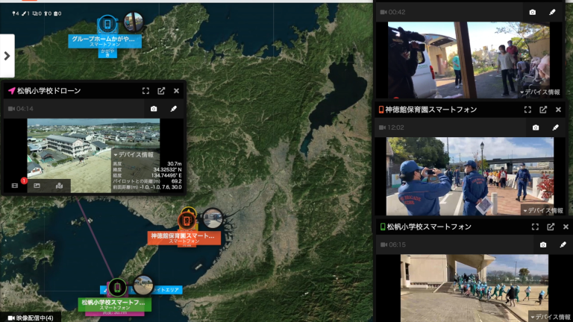
Task: Pop out 松帆小学校スマートフォン panel
Action: [550, 227]
